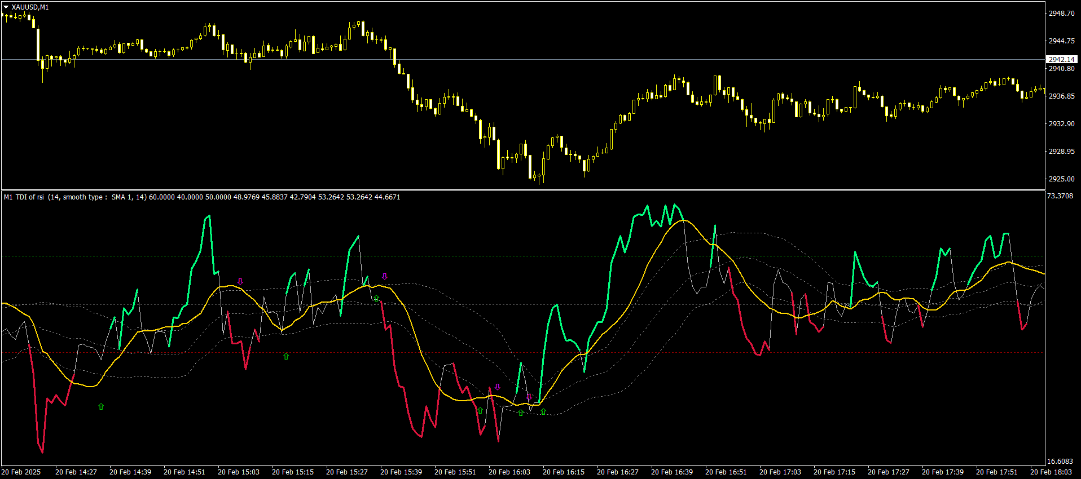The height and width of the screenshot is (479, 1081).
Task: Click the rightmost green up arrow signal
Action: 543,412
